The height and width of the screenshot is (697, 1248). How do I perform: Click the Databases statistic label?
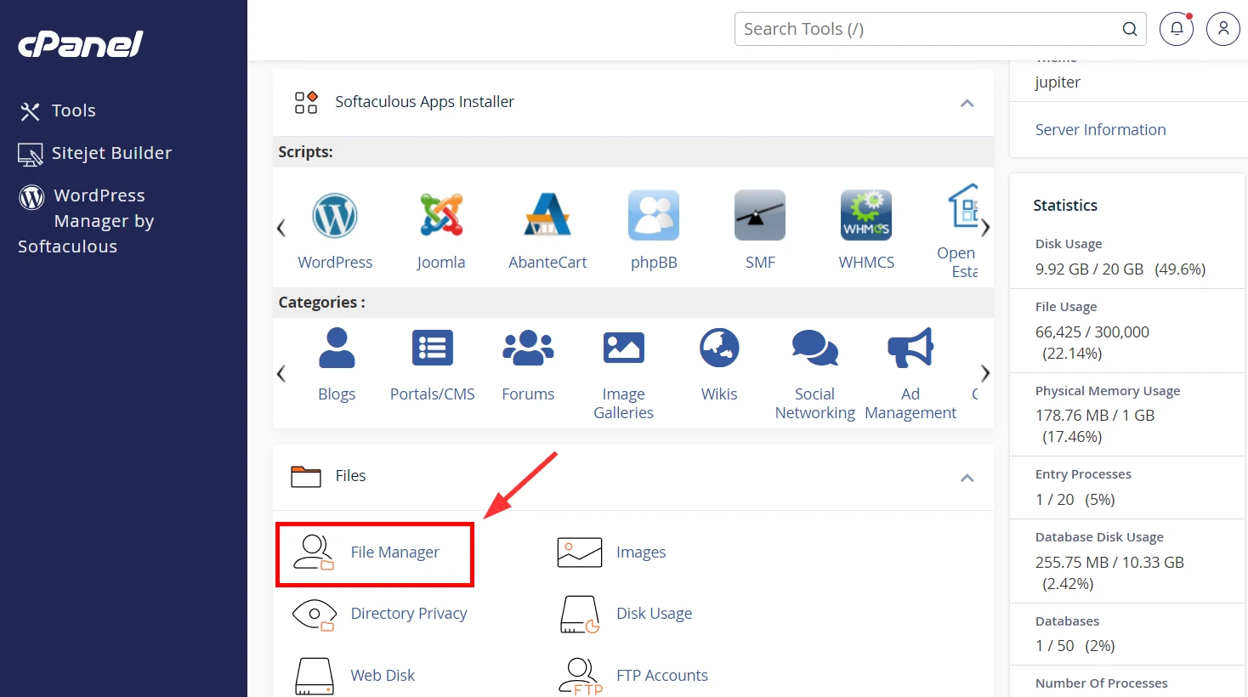pos(1067,621)
